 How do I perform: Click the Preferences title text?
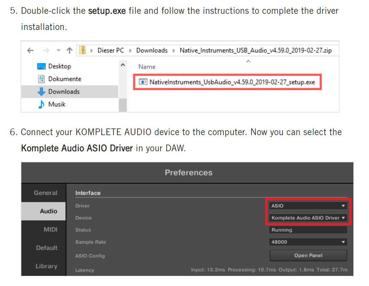click(x=188, y=173)
